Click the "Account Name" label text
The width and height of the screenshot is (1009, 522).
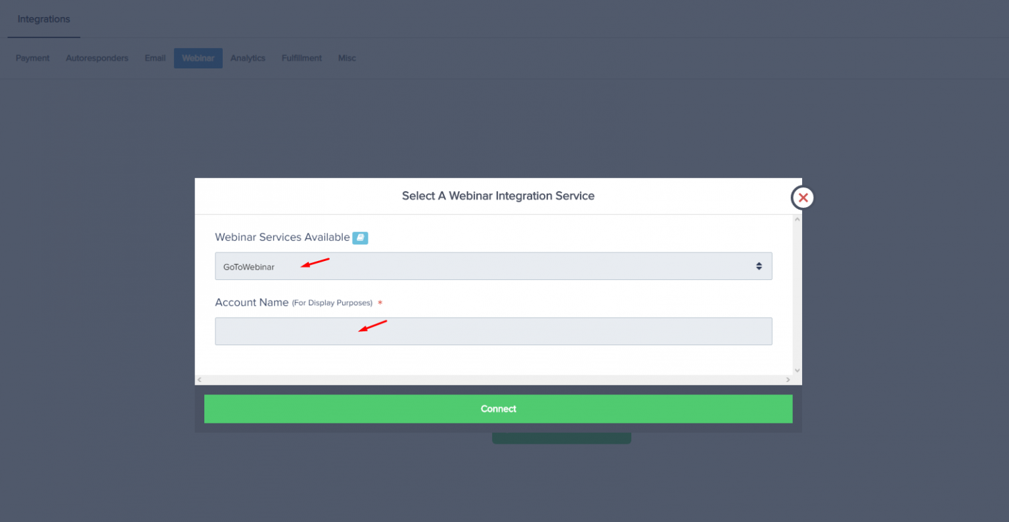tap(252, 302)
